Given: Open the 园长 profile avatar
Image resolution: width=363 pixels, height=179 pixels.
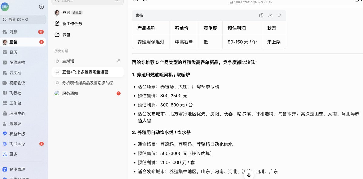Looking at the screenshot, I should pyautogui.click(x=5, y=7).
